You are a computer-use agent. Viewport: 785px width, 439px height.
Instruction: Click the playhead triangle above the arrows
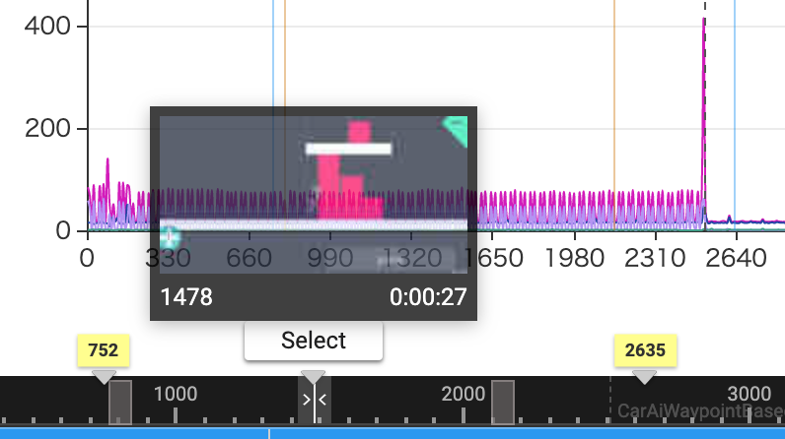314,377
